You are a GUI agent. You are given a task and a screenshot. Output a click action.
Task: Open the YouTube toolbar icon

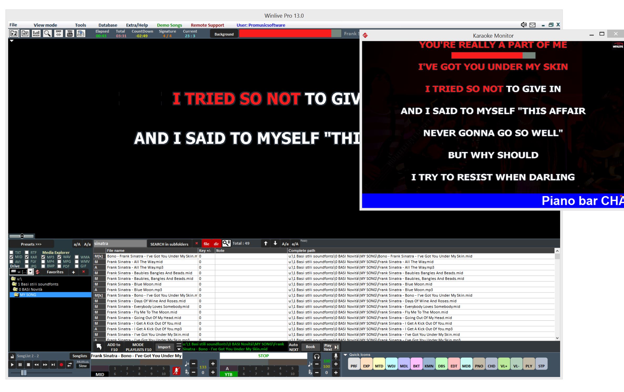tap(70, 33)
